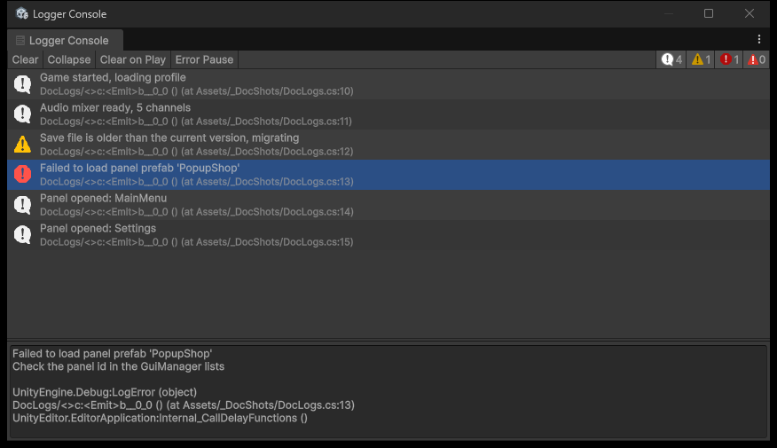Click the info icon for Game started entry

(x=22, y=84)
